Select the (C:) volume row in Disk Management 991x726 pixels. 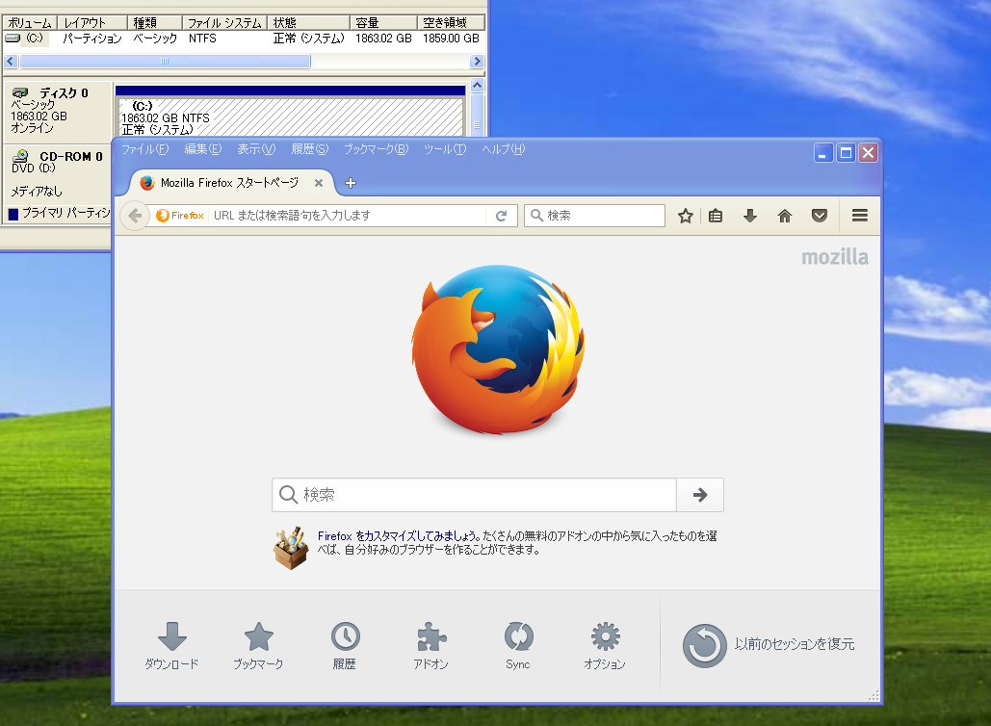[x=244, y=39]
